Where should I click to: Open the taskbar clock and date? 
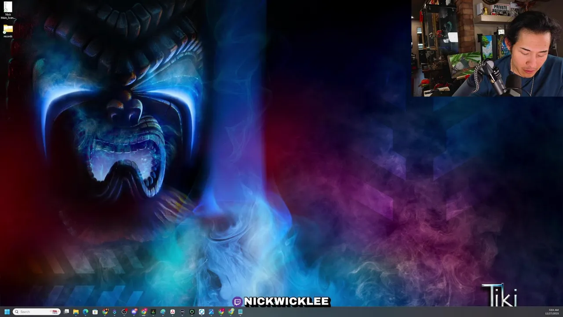pyautogui.click(x=552, y=312)
